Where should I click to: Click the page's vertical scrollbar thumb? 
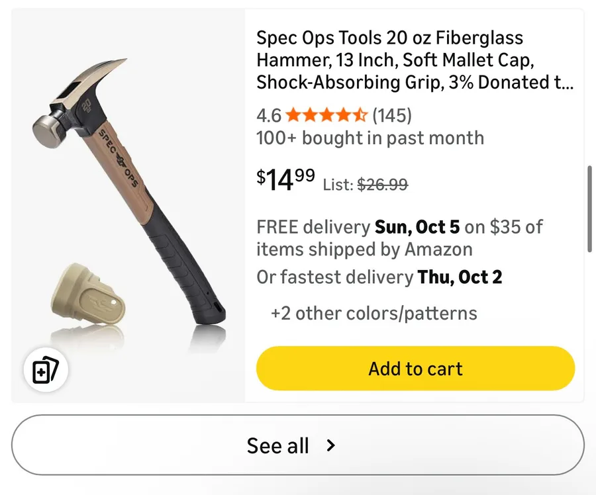click(x=589, y=208)
